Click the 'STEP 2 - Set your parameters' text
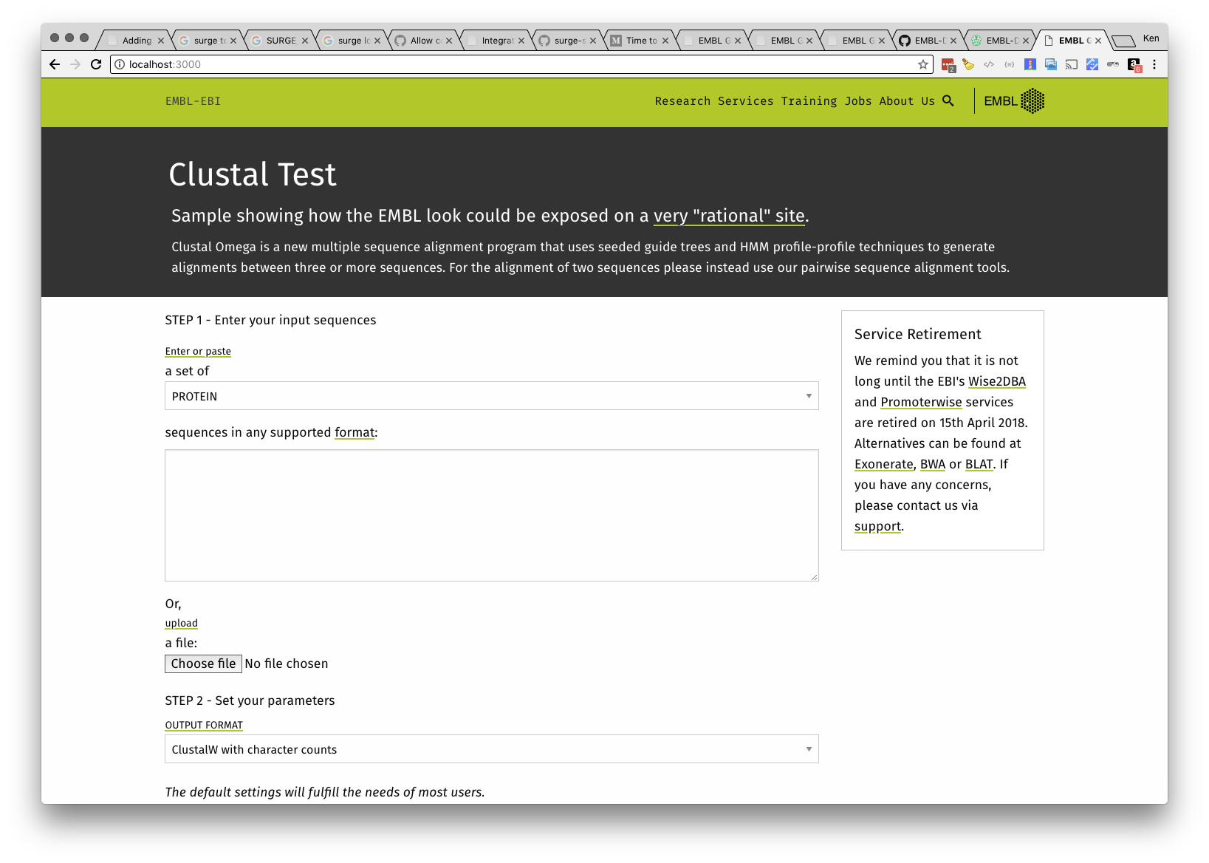Image resolution: width=1209 pixels, height=863 pixels. click(250, 700)
